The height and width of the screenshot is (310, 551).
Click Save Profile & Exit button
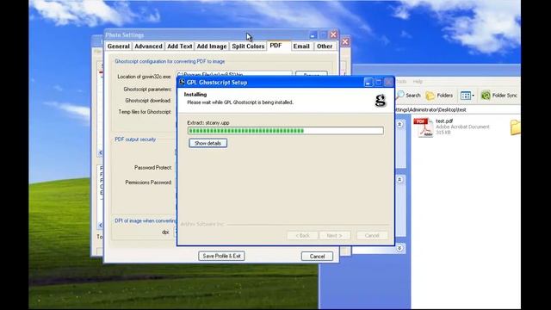tap(222, 257)
